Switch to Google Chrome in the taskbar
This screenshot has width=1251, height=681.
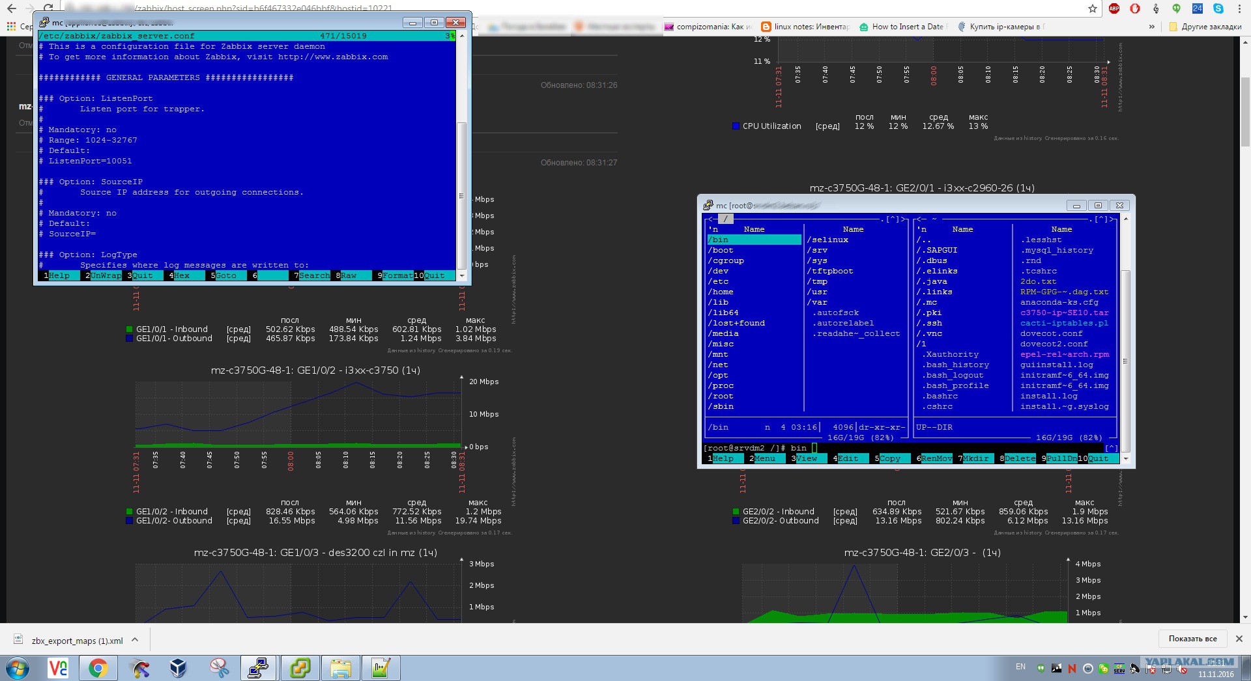[98, 668]
